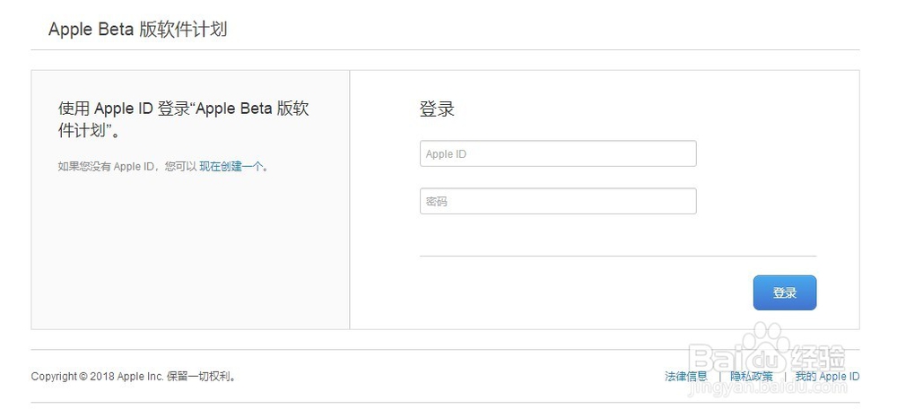Open the 现在创建一个 link
This screenshot has width=897, height=418.
(x=231, y=166)
